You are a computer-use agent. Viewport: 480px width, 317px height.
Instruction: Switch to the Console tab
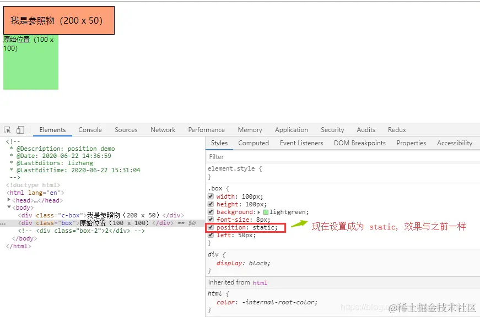(90, 130)
